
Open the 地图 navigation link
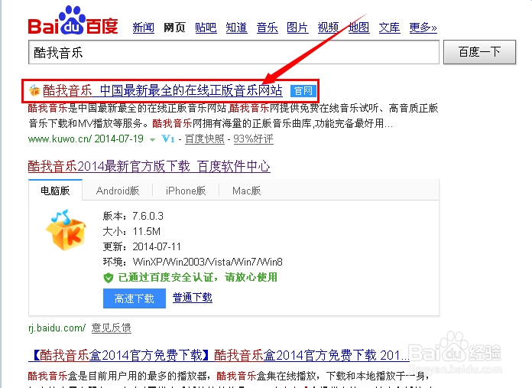(358, 28)
